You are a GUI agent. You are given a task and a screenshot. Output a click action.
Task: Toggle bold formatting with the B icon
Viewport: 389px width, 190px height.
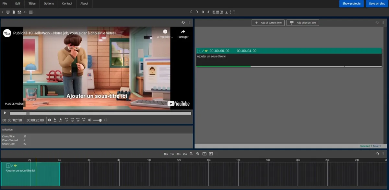(x=203, y=12)
